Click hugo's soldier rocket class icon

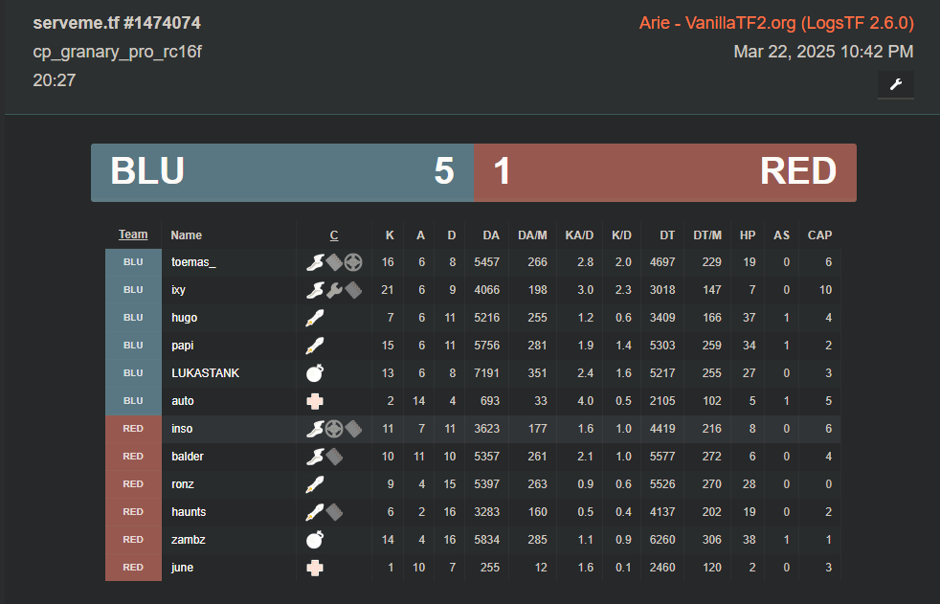(x=315, y=318)
